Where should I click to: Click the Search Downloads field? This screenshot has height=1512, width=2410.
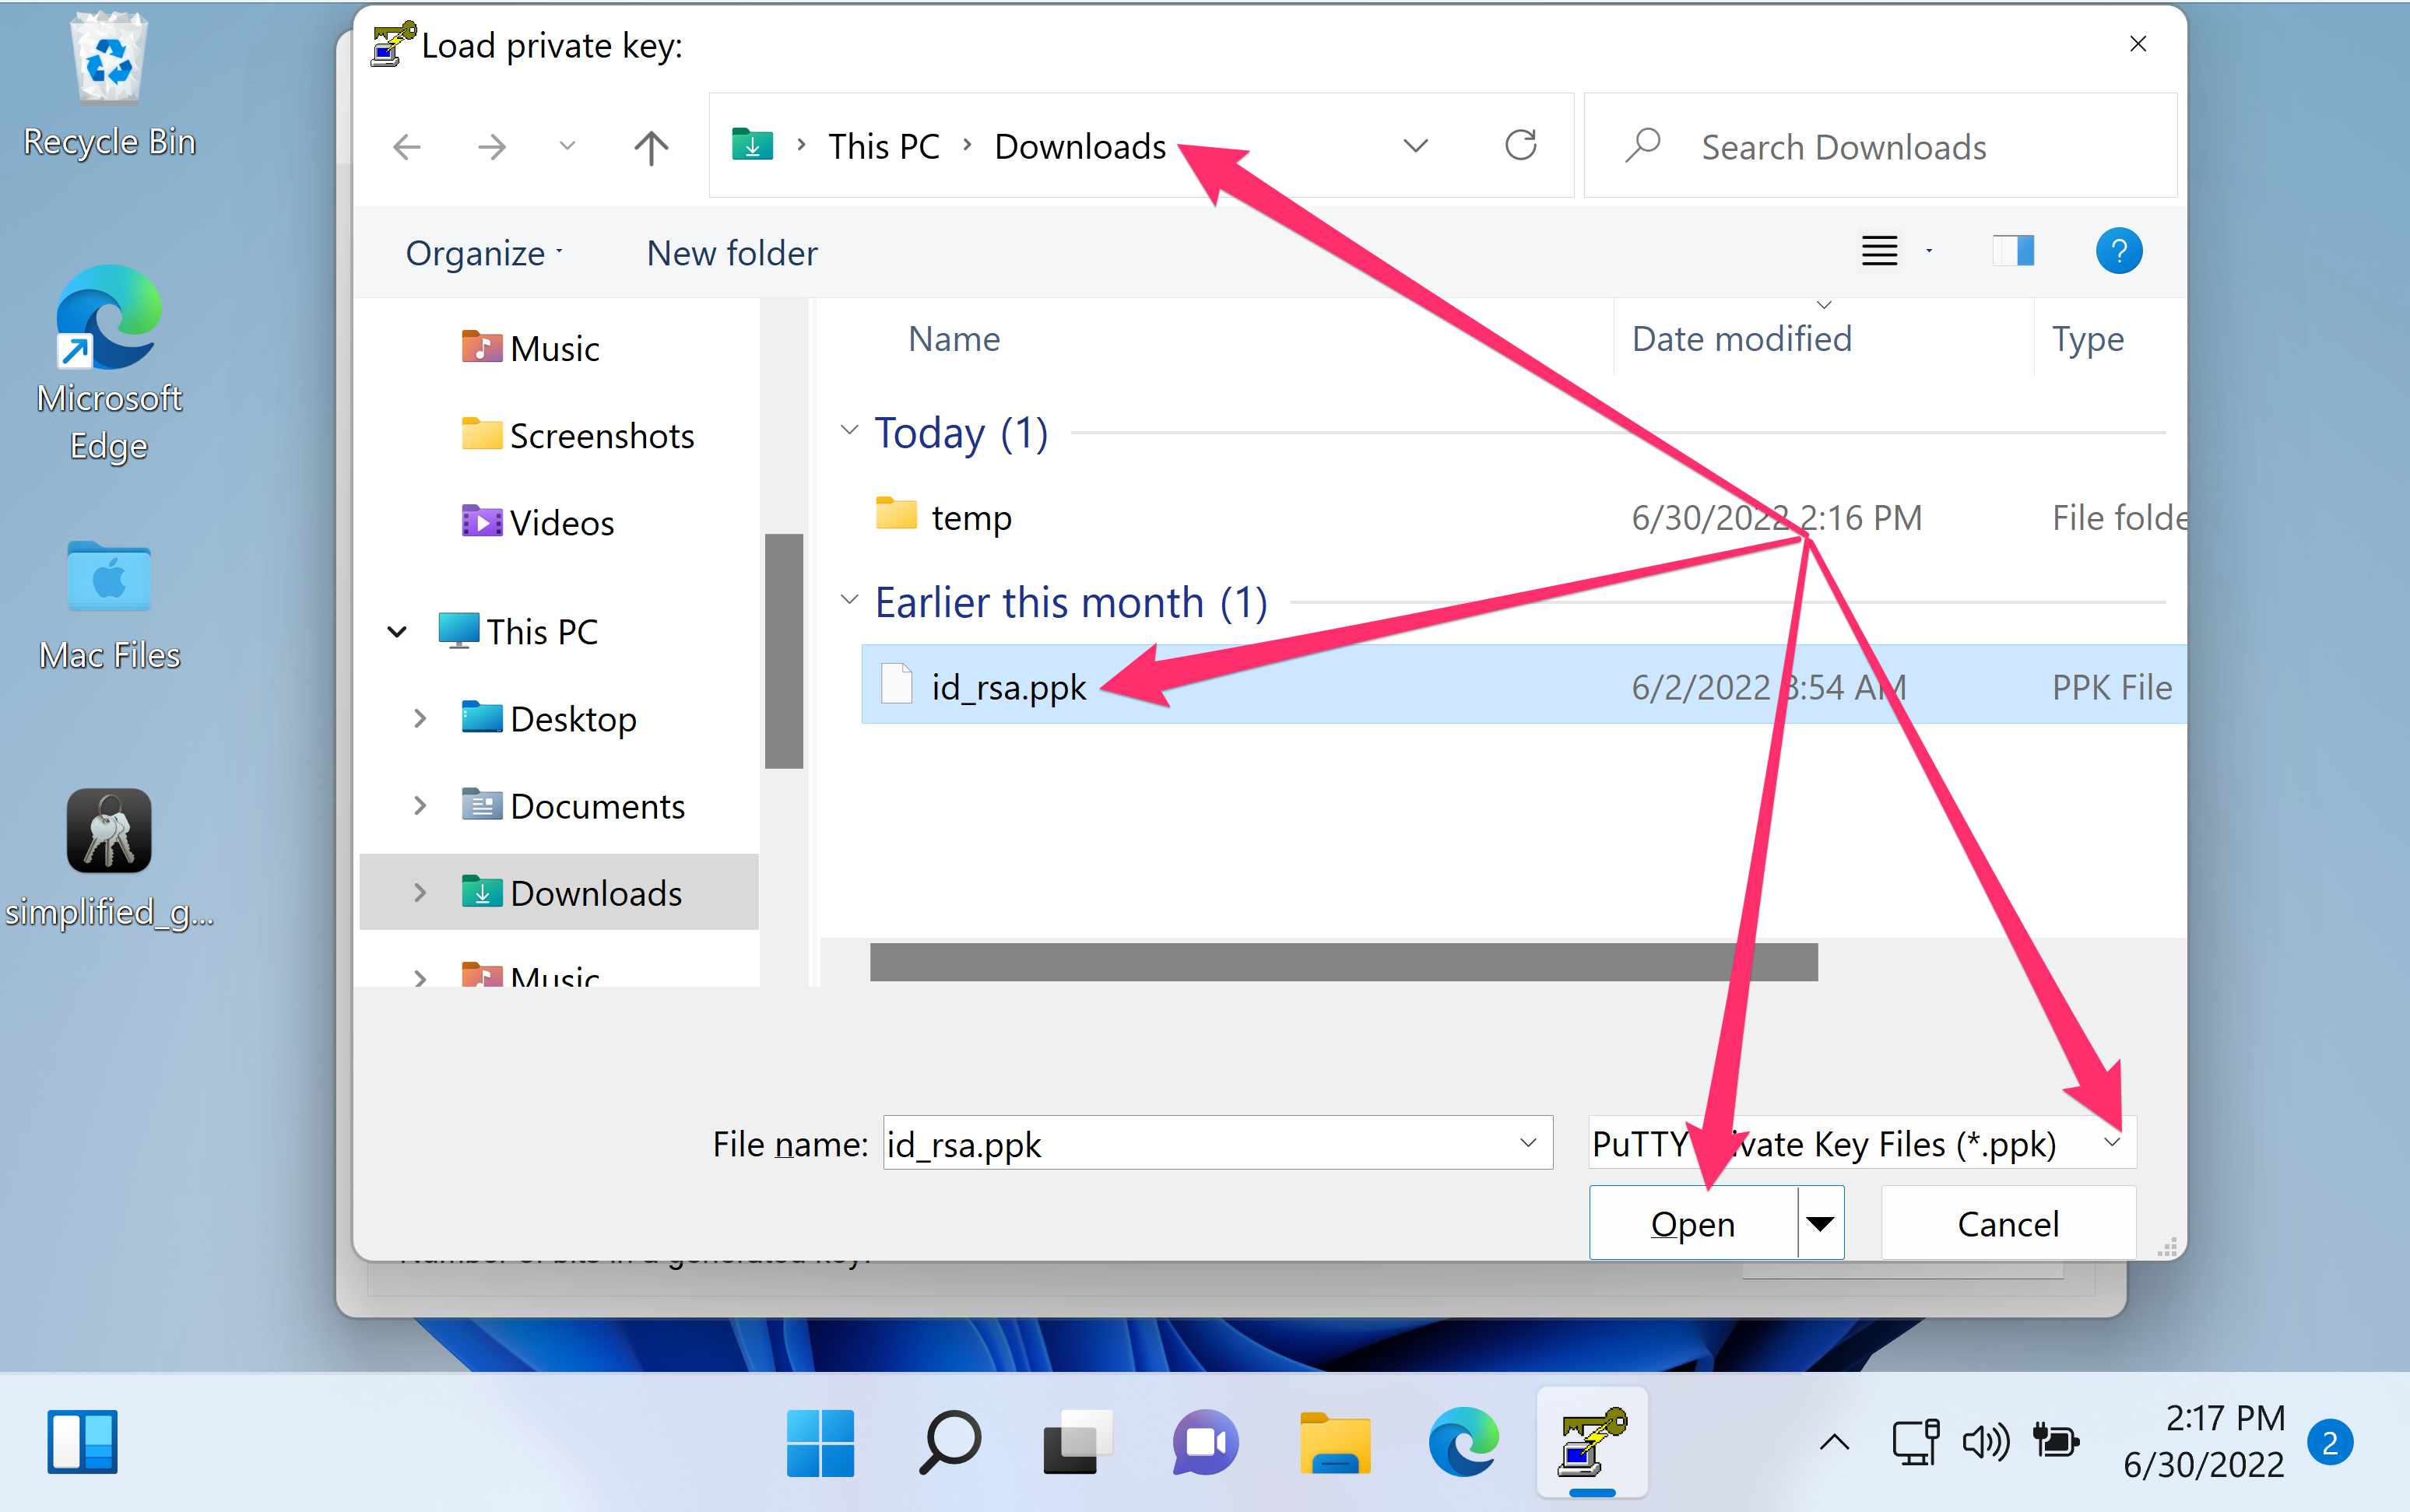1880,147
